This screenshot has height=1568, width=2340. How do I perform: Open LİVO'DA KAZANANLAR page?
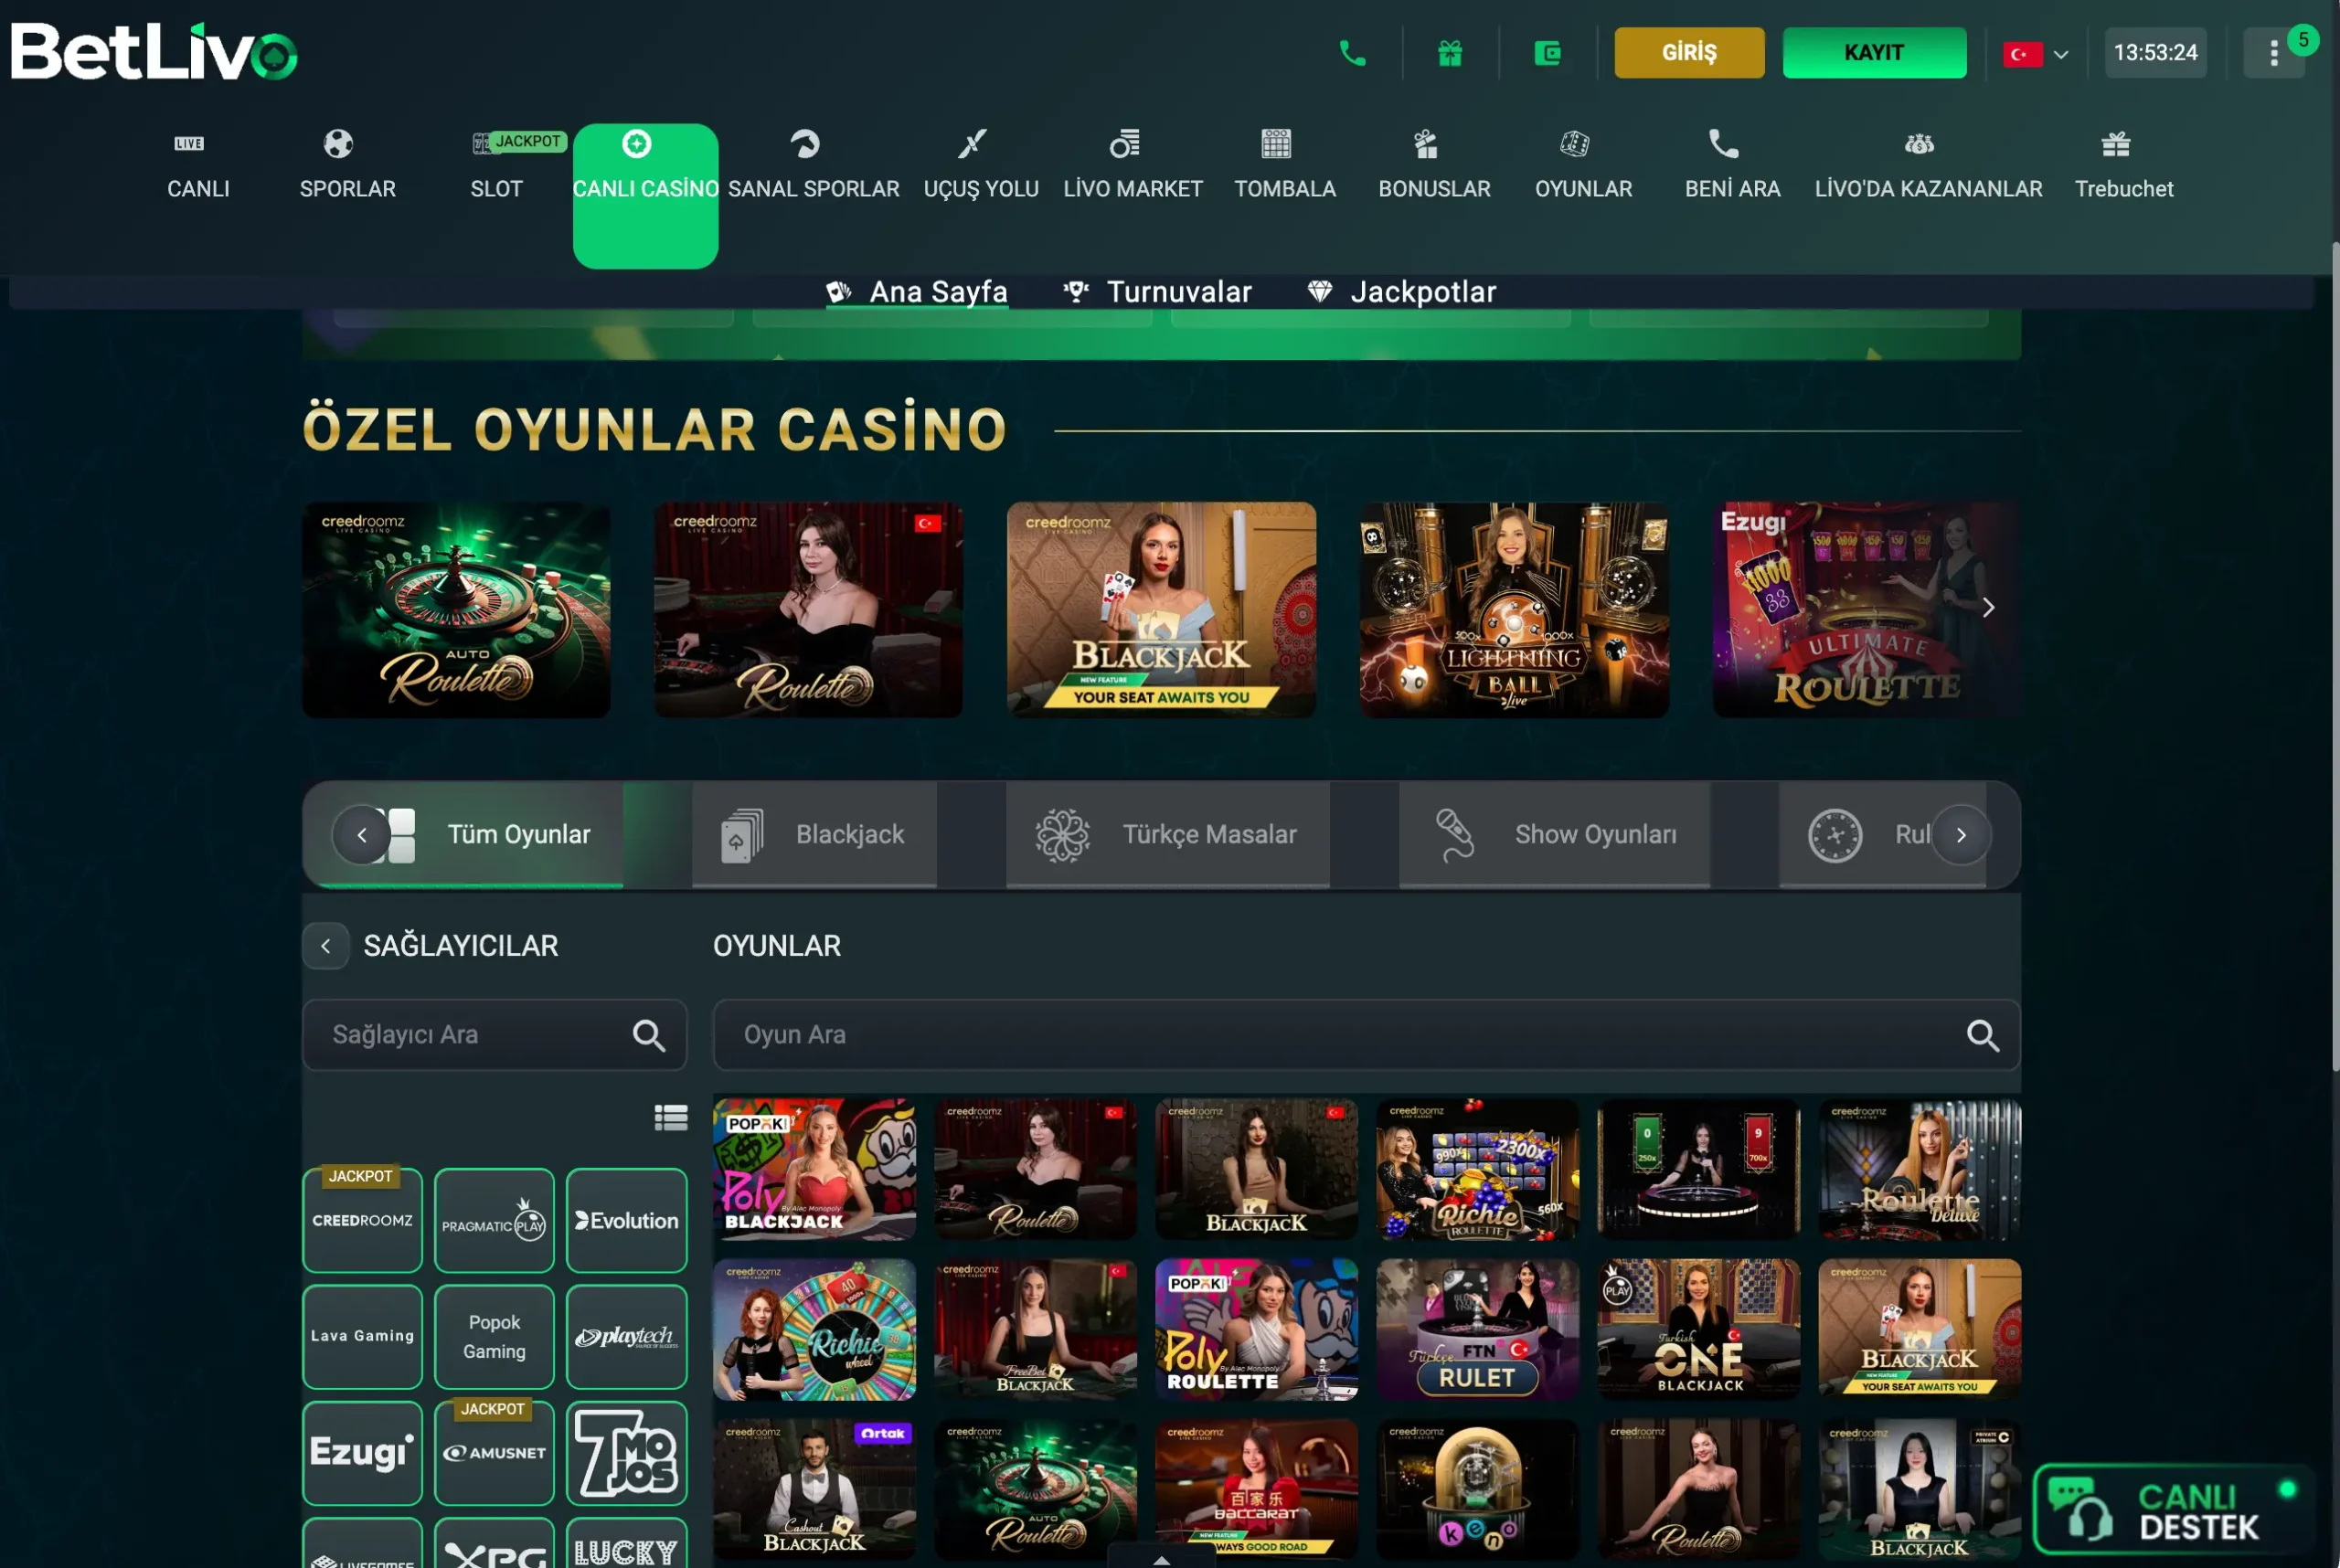[1928, 166]
